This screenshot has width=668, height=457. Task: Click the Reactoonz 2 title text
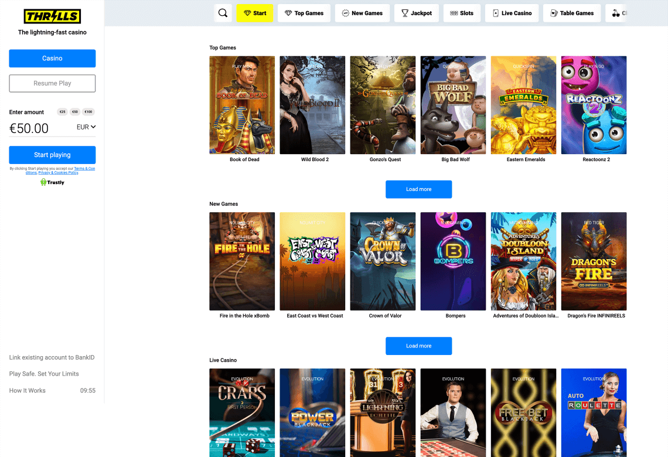click(x=596, y=160)
